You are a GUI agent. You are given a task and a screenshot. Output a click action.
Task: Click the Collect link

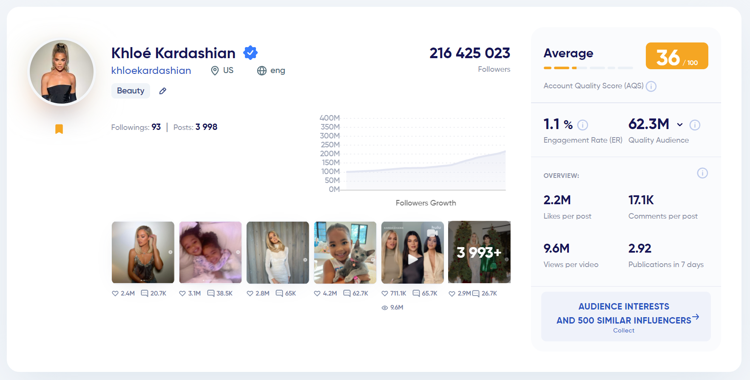(x=624, y=330)
